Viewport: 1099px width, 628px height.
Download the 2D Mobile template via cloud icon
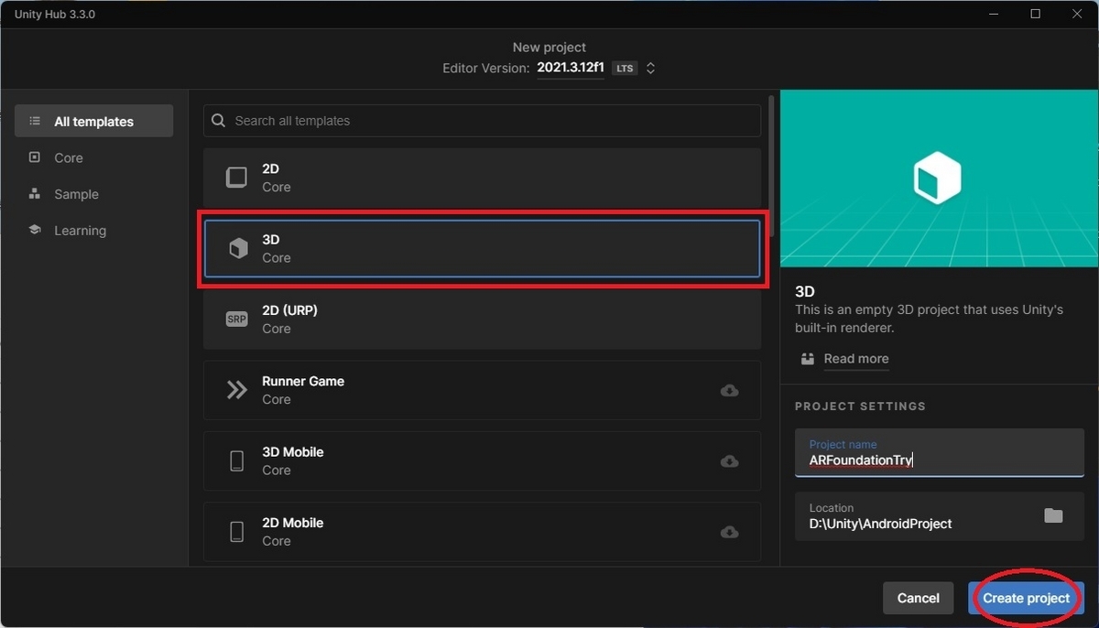[730, 531]
